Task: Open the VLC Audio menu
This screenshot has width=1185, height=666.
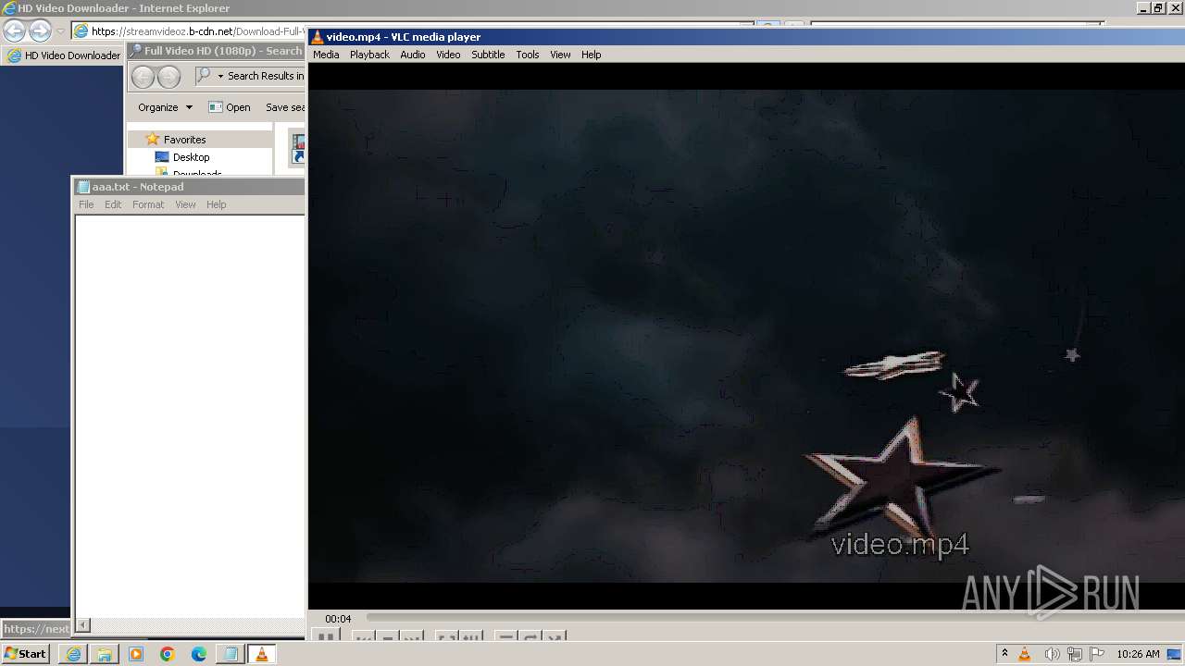Action: coord(413,55)
